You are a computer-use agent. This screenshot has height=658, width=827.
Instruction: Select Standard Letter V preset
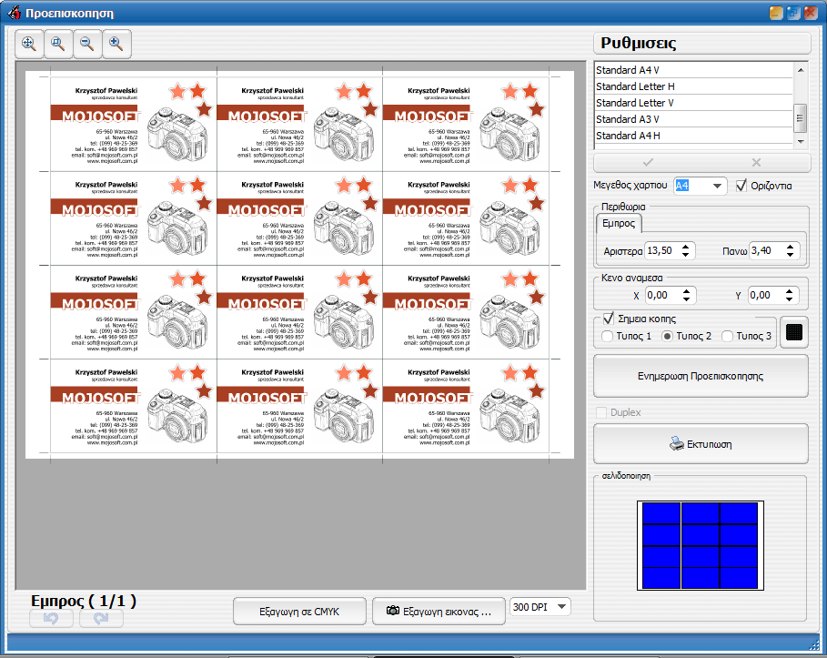[x=693, y=103]
